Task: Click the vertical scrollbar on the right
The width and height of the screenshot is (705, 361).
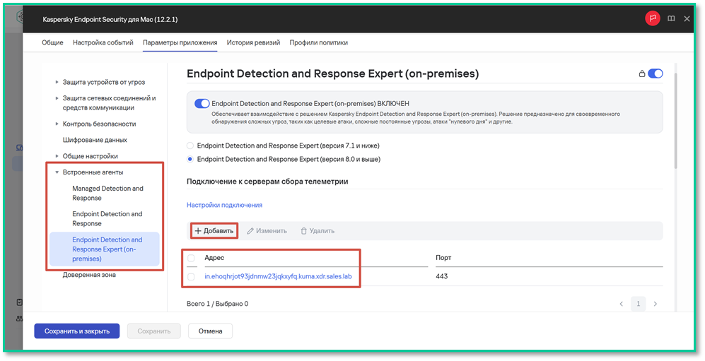Action: pyautogui.click(x=675, y=122)
